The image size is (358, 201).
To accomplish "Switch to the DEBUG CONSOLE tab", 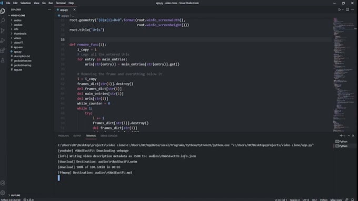I will coord(109,136).
